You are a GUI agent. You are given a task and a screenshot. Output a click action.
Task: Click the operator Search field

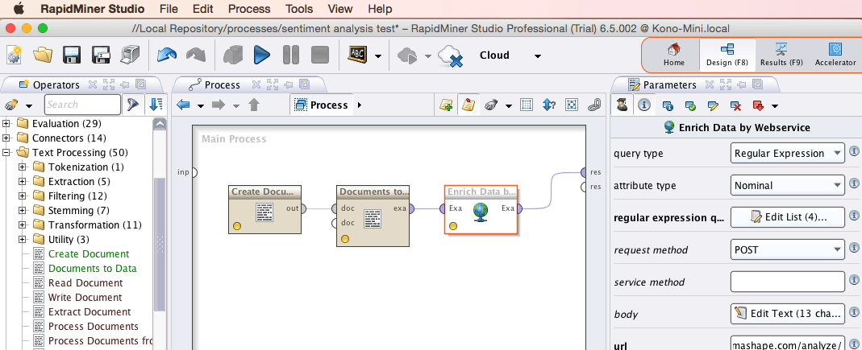click(82, 105)
